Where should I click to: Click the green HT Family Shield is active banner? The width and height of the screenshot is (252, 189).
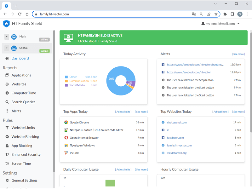[153, 38]
